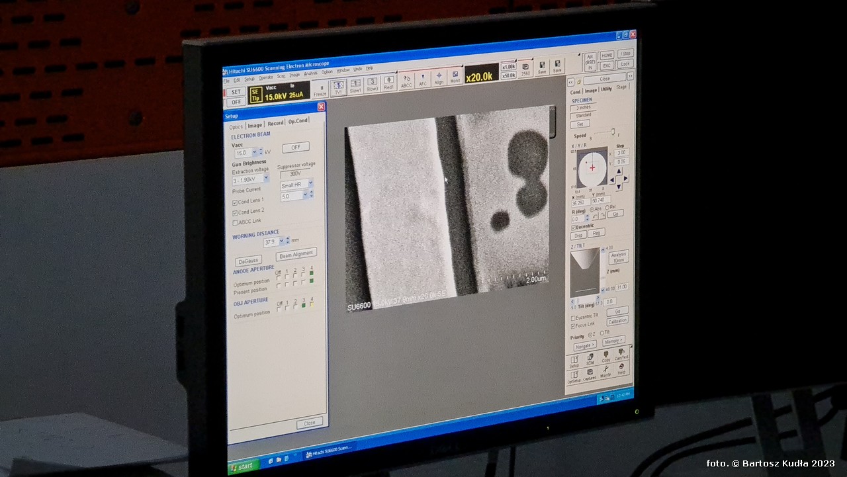Click the first Save toolbar icon
This screenshot has width=847, height=477.
542,67
